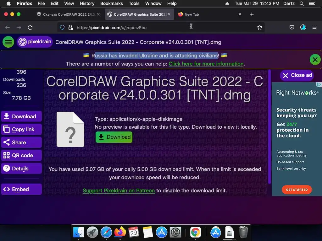Click GET STARTED in the ad
322x241 pixels.
coord(297,190)
